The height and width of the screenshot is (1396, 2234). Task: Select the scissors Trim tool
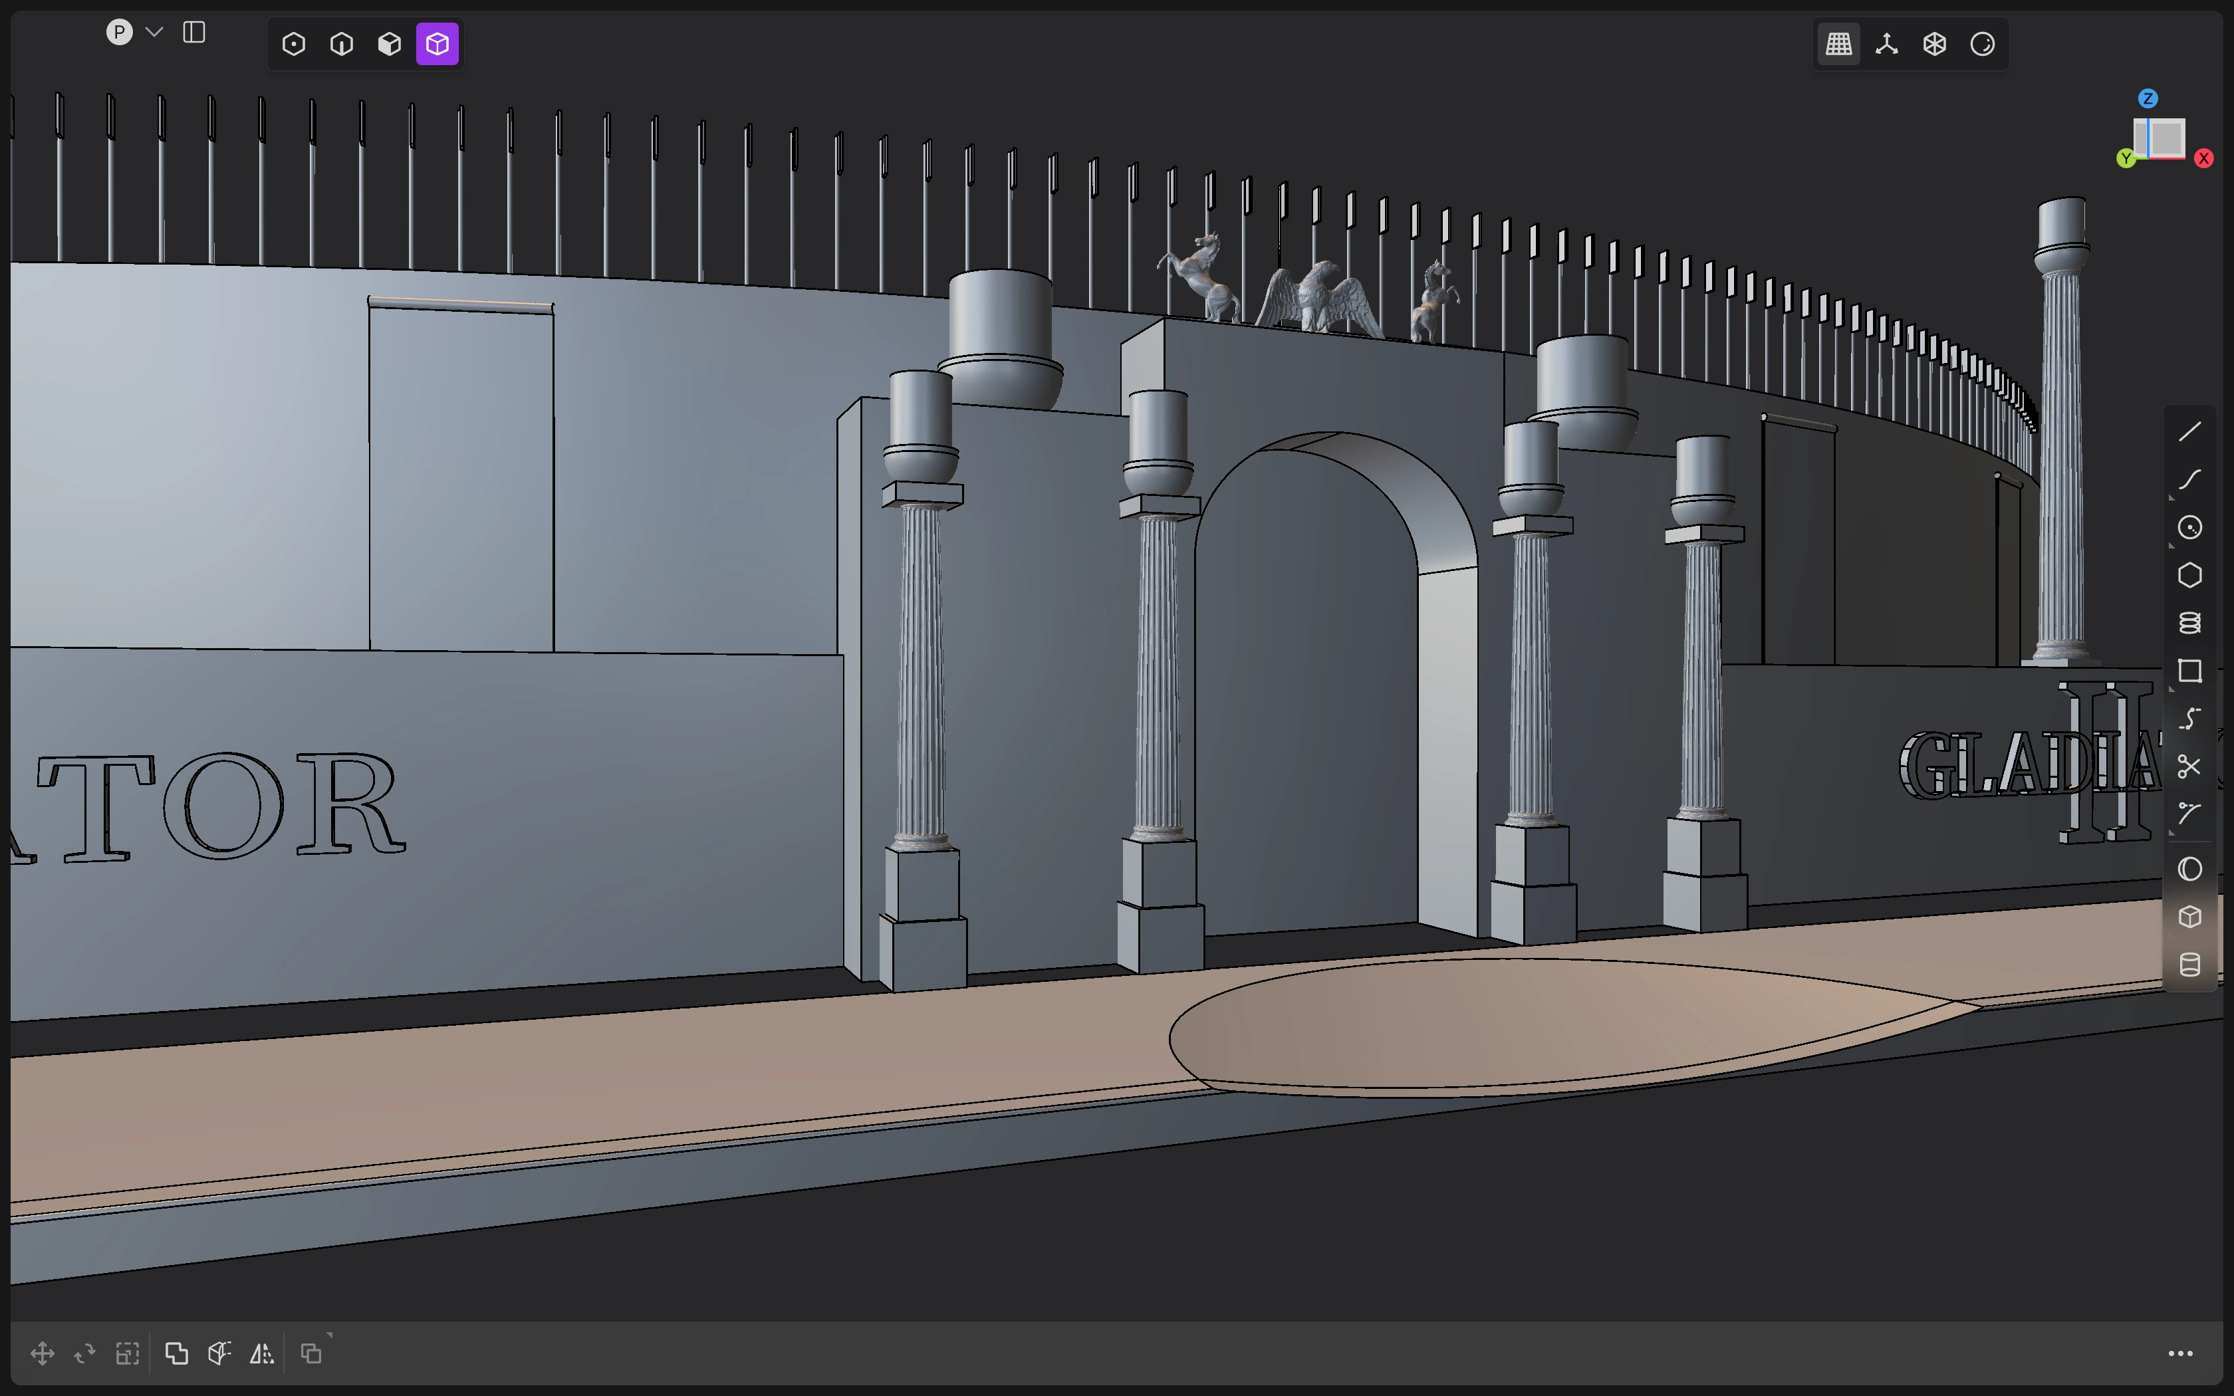[2189, 766]
